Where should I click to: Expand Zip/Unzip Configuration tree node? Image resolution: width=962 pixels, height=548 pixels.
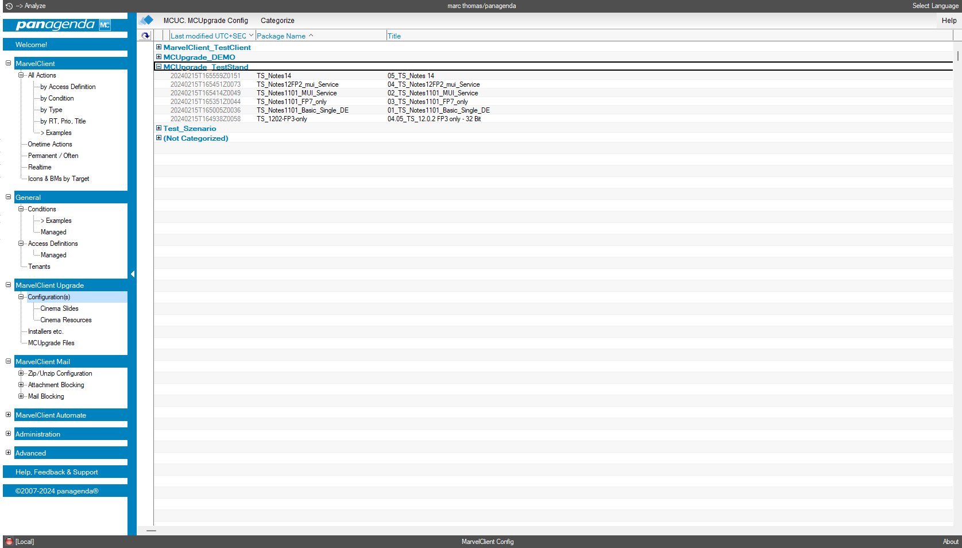tap(21, 373)
